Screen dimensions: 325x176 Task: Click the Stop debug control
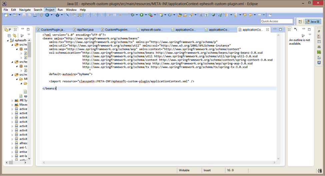[120, 15]
